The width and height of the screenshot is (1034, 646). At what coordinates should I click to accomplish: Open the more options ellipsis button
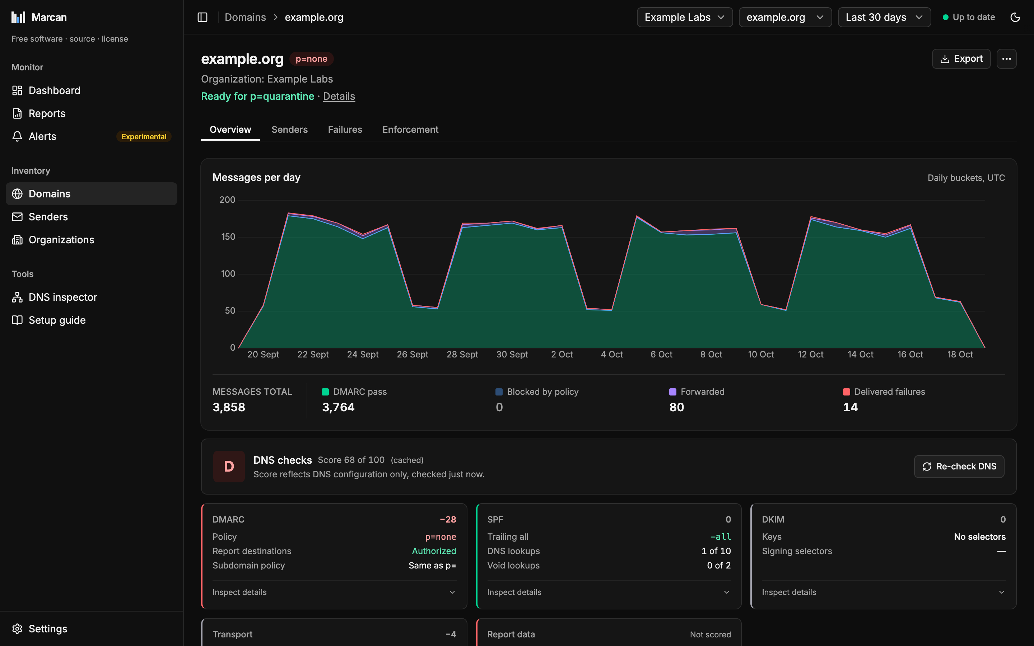(x=1007, y=59)
